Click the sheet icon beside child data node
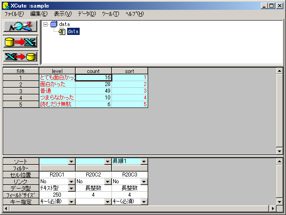The width and height of the screenshot is (286, 215). pyautogui.click(x=62, y=31)
